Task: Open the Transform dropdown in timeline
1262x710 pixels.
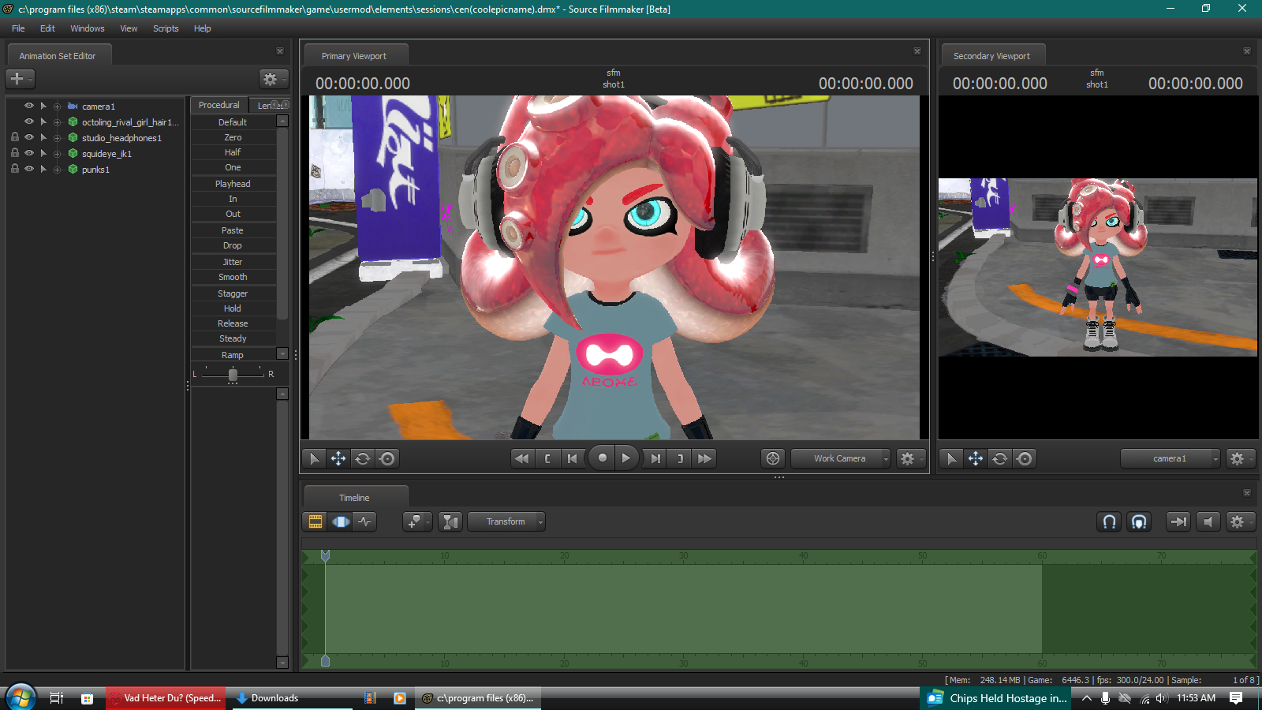Action: [x=506, y=521]
